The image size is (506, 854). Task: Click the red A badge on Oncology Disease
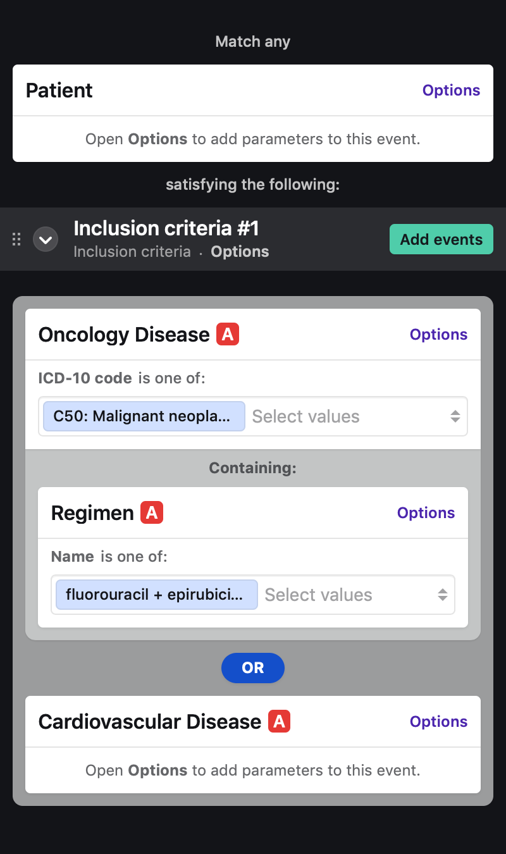pos(228,334)
